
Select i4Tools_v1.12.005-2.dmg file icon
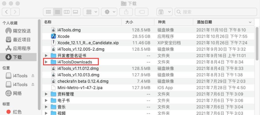pos(53,49)
